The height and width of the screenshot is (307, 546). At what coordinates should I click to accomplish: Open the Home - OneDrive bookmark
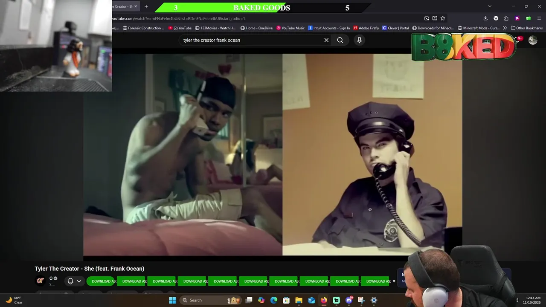[x=256, y=28]
